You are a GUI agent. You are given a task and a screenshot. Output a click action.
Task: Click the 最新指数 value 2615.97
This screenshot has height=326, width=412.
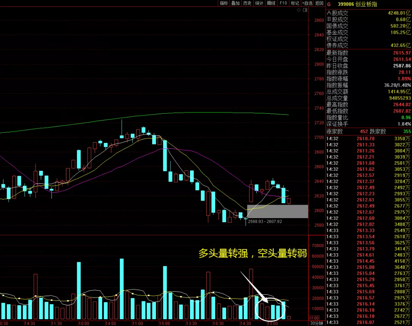point(402,53)
